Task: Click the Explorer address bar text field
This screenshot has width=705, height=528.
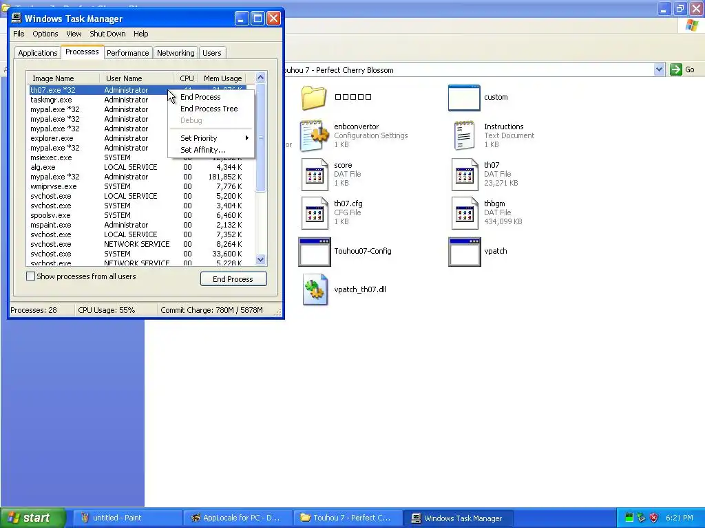Action: [467, 70]
